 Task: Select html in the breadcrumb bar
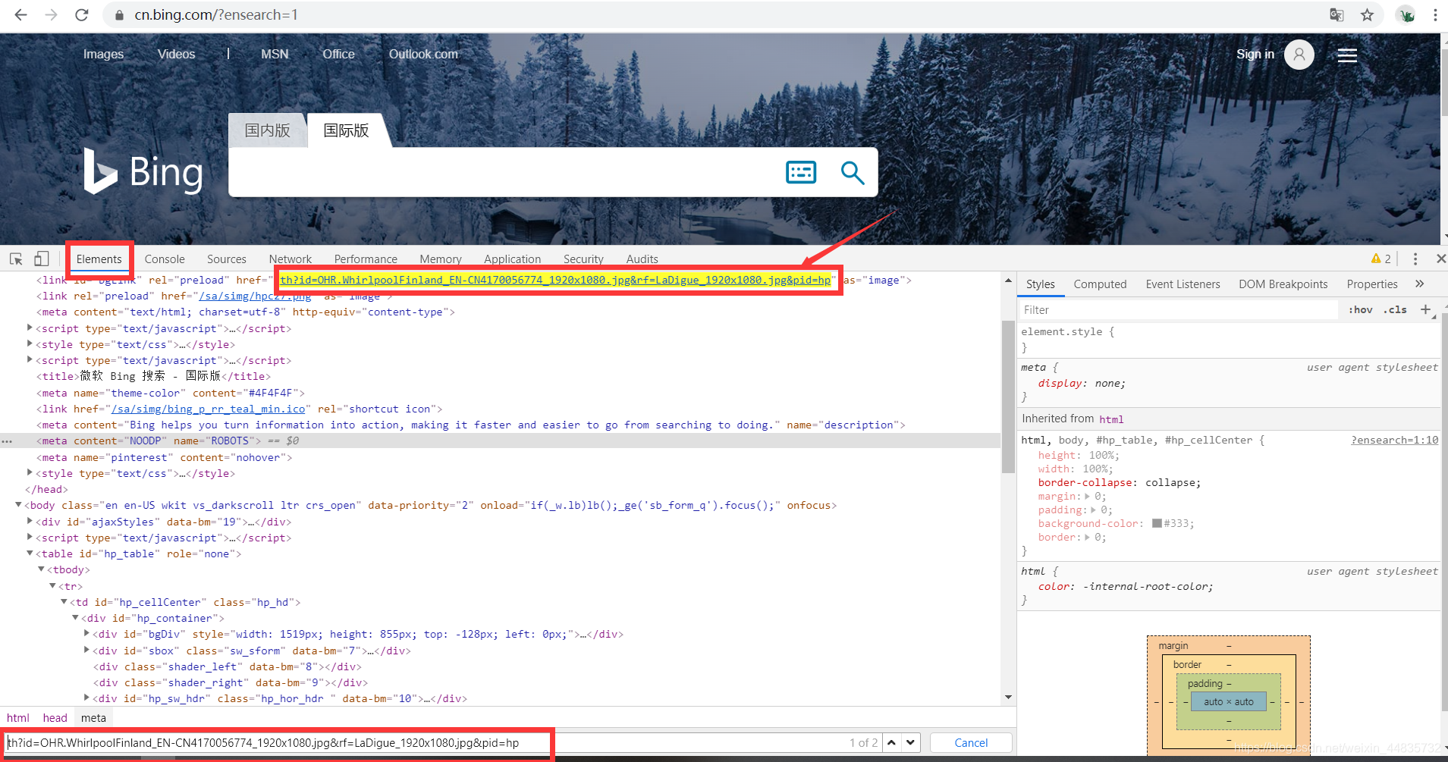pos(18,717)
